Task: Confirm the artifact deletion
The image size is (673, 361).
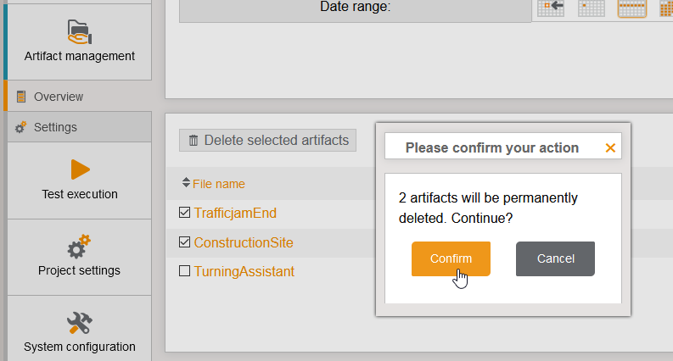Action: [451, 258]
